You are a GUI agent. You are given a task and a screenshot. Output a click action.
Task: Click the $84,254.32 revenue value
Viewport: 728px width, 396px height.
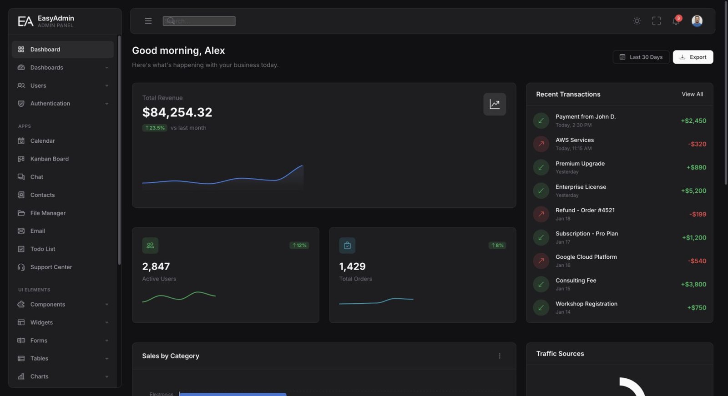[177, 112]
